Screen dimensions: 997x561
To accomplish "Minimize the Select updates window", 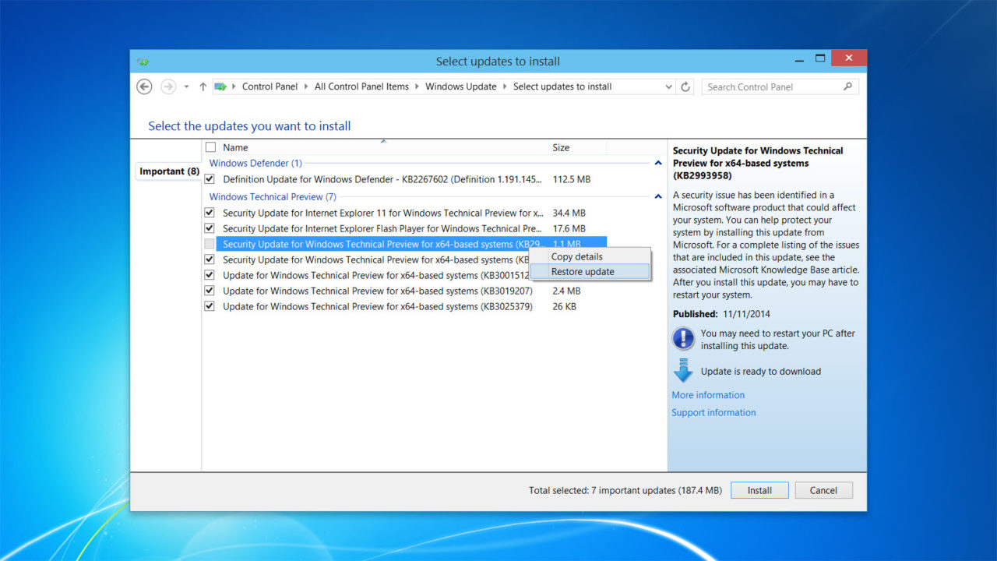I will coord(798,59).
